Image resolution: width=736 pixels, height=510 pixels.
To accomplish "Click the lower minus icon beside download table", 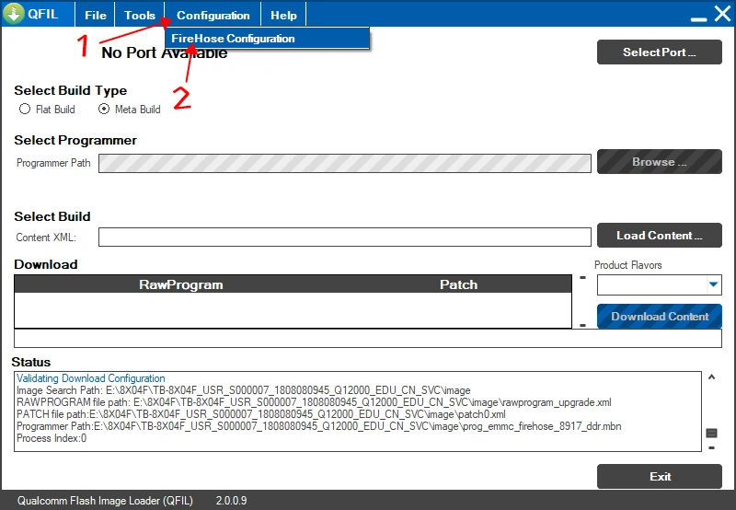I will pos(582,324).
